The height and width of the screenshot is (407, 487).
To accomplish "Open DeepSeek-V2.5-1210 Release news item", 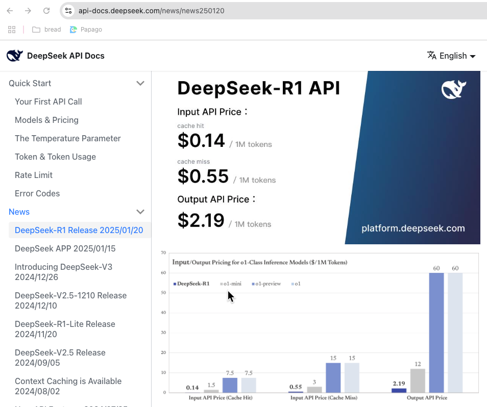I will (x=71, y=300).
